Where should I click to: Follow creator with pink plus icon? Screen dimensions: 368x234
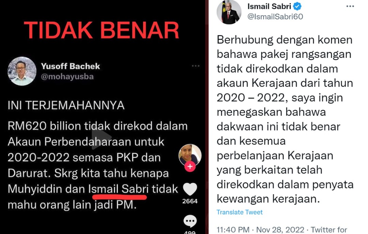pyautogui.click(x=190, y=167)
